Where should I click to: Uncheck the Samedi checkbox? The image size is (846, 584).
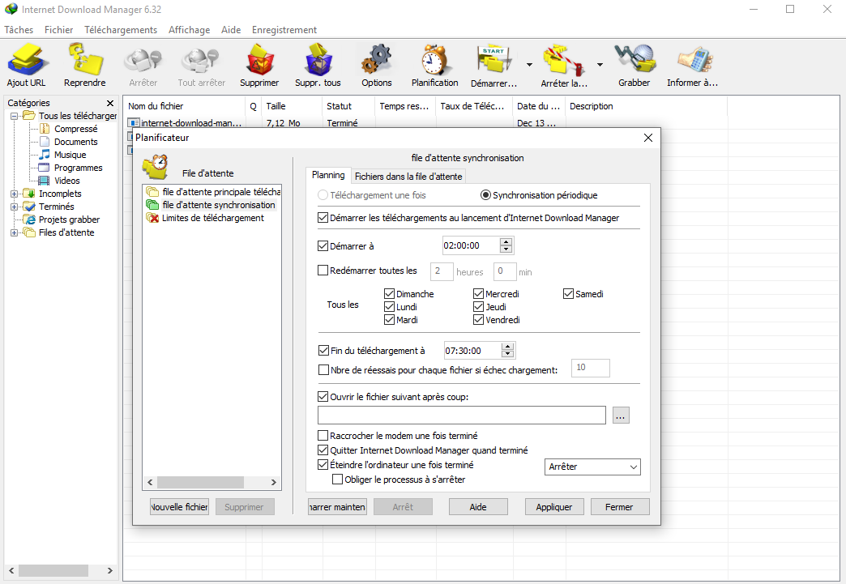568,294
